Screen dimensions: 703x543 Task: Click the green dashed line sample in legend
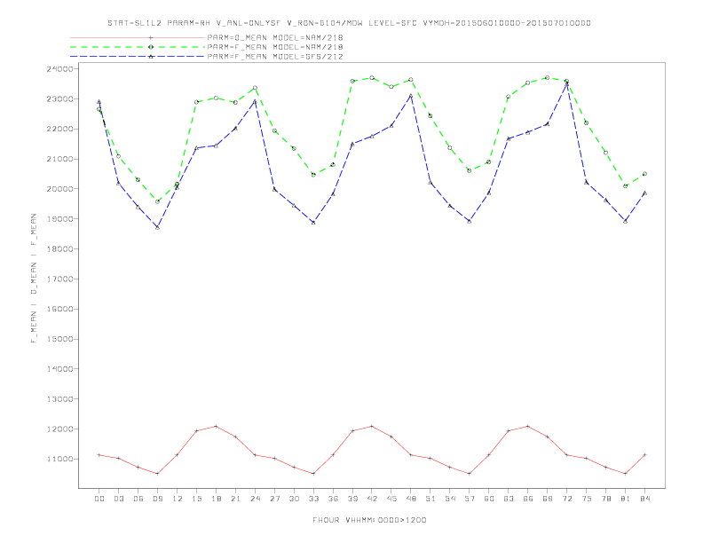pos(138,47)
